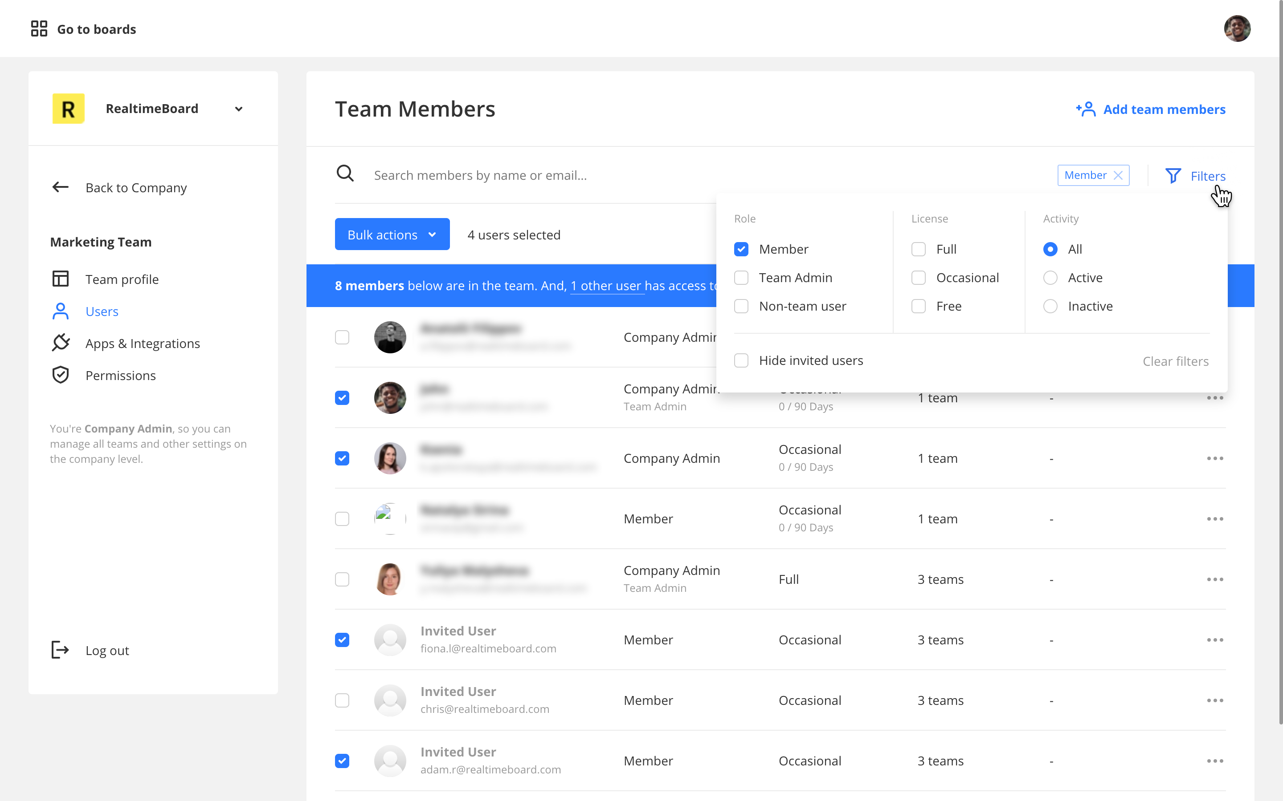This screenshot has width=1283, height=801.
Task: Click the Add team members person icon
Action: (1085, 109)
